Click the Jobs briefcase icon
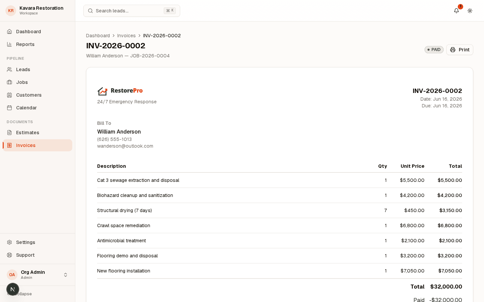 pos(9,82)
